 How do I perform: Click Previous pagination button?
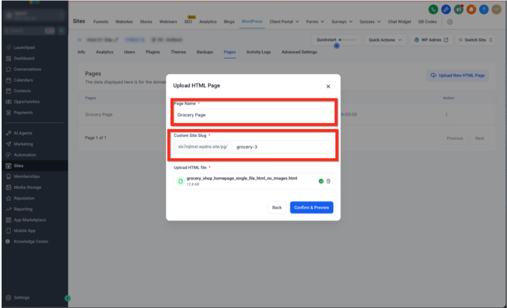(455, 138)
